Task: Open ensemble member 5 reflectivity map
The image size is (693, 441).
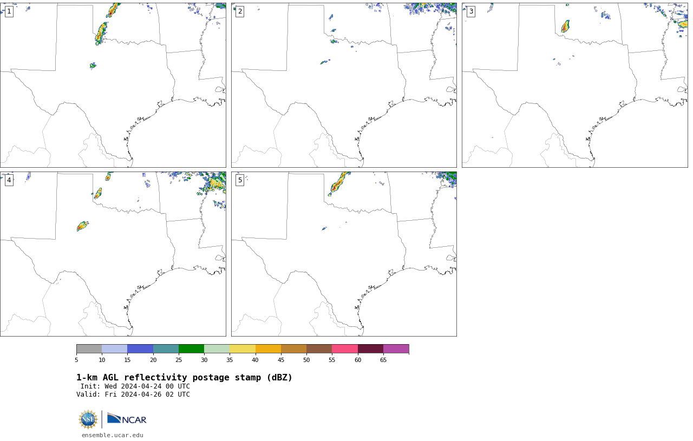Action: [344, 254]
